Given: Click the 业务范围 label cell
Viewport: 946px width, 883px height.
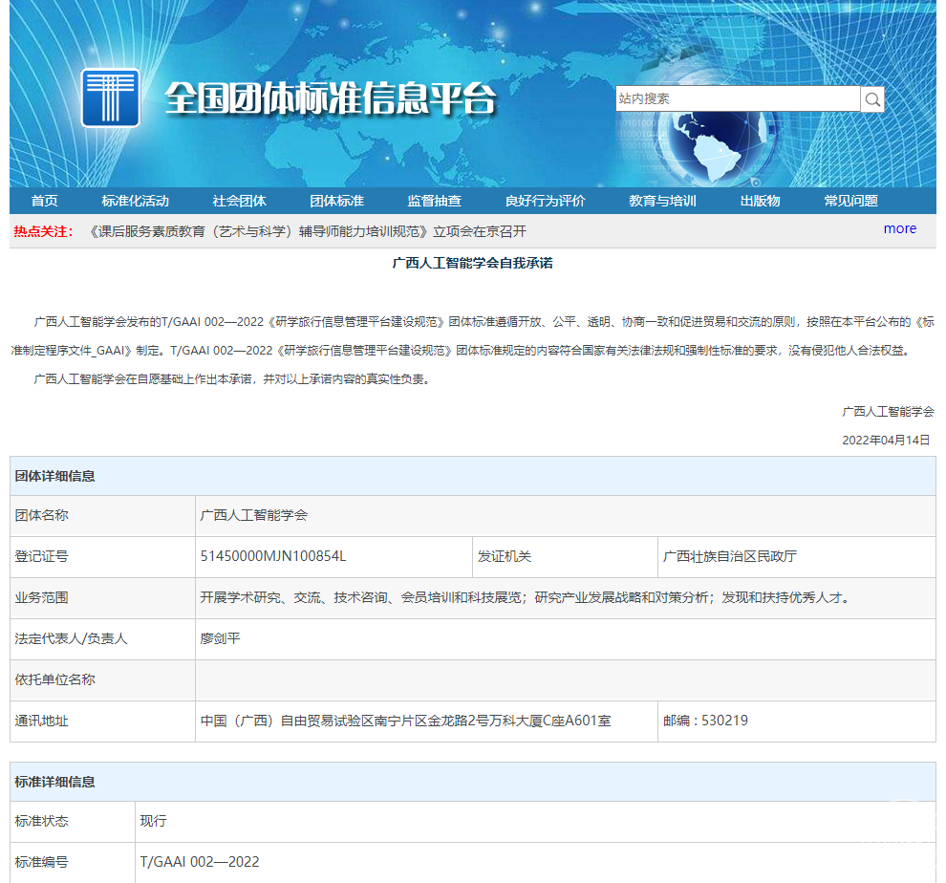Looking at the screenshot, I should click(102, 597).
